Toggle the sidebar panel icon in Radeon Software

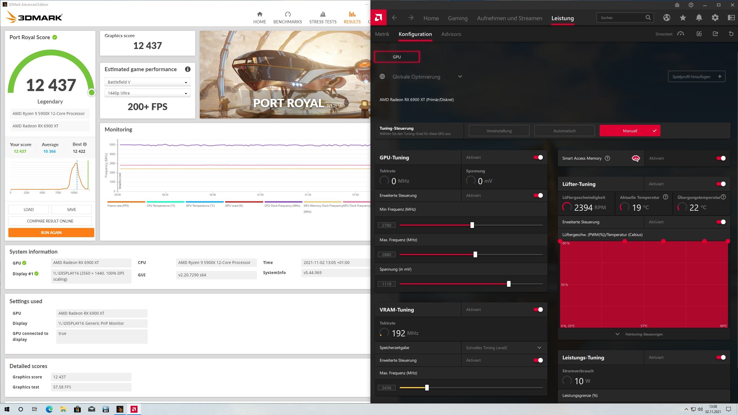731,18
